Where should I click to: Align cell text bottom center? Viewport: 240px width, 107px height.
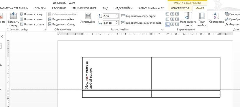[x=172, y=24]
